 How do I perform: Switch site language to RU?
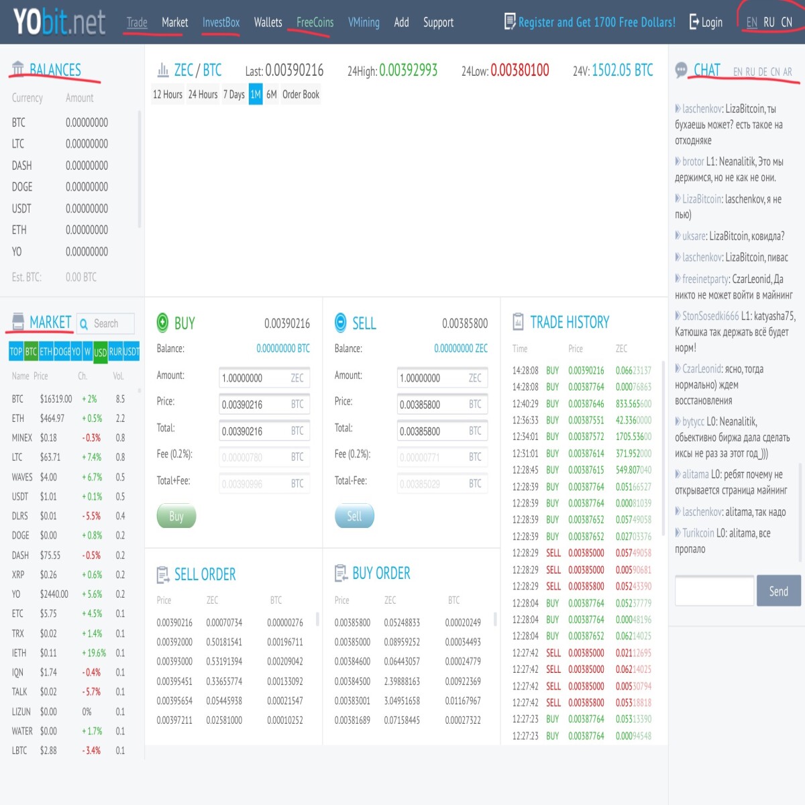769,22
